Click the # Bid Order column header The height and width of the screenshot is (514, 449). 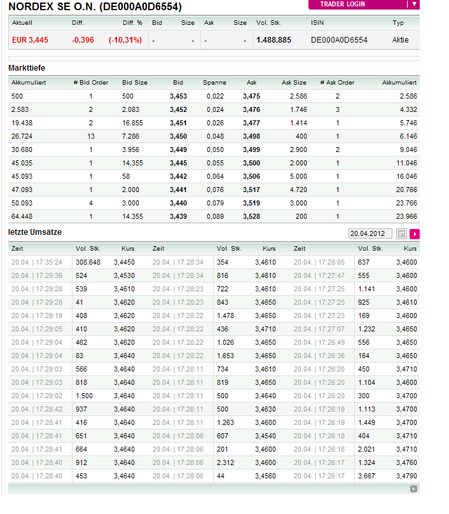pyautogui.click(x=89, y=82)
